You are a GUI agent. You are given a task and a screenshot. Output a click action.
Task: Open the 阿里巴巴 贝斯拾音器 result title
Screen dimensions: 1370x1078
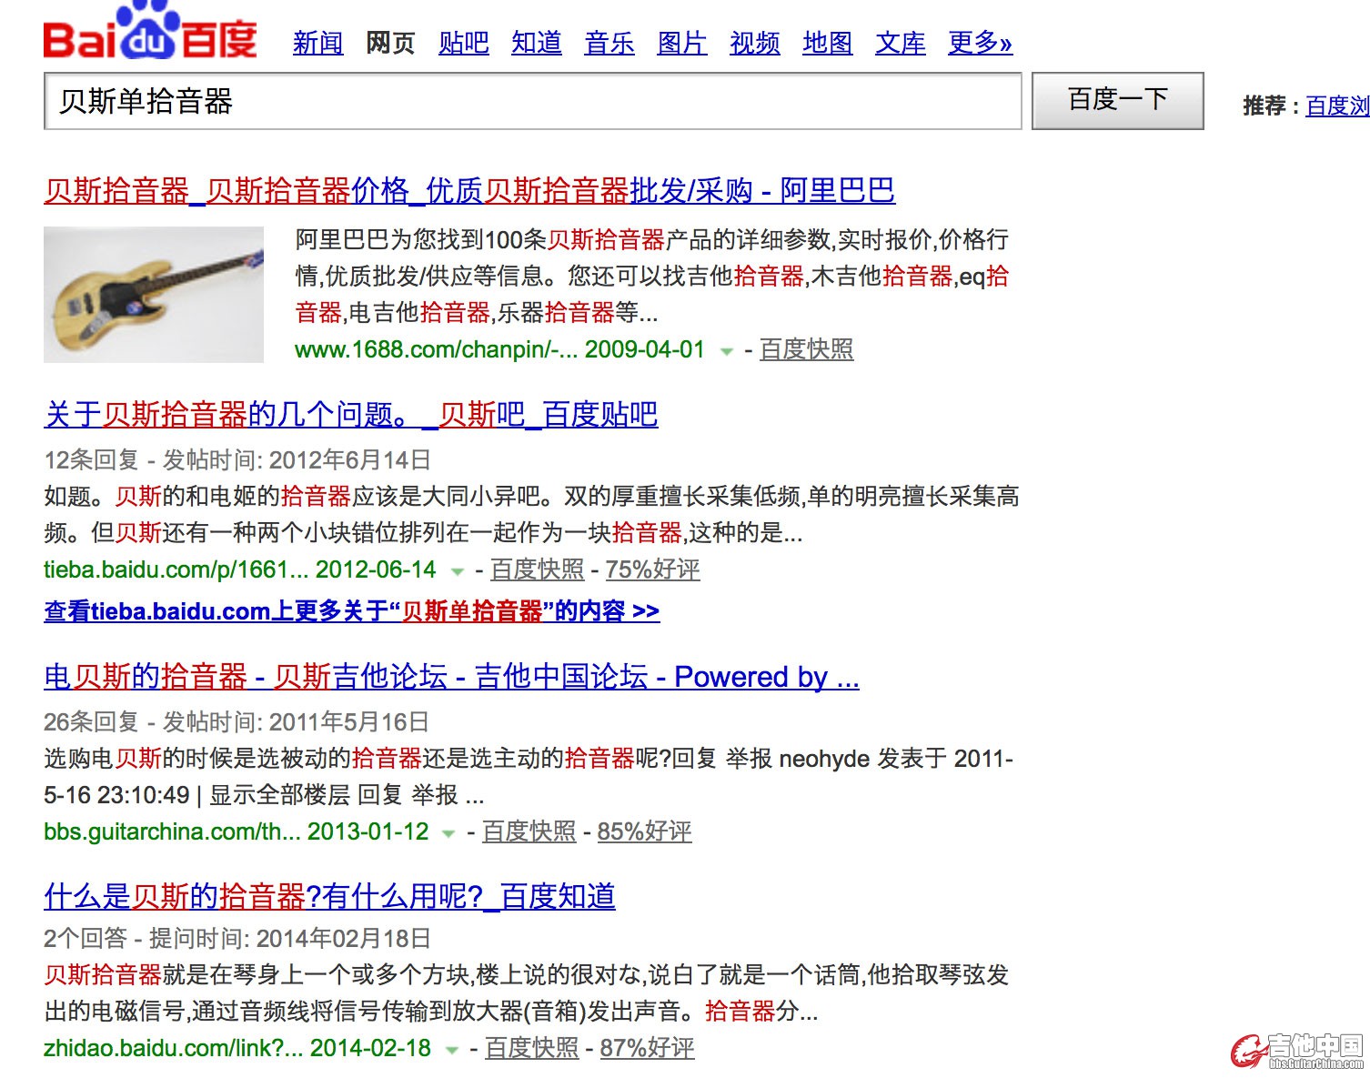click(x=468, y=190)
